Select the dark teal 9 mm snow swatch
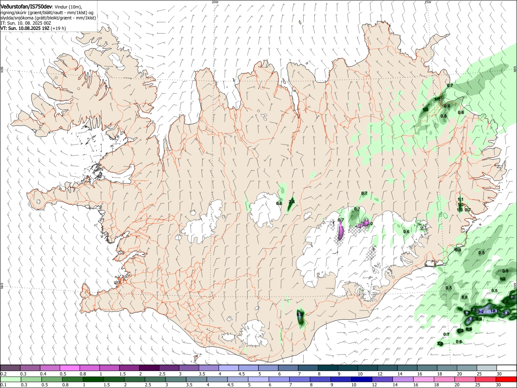 click(x=348, y=368)
